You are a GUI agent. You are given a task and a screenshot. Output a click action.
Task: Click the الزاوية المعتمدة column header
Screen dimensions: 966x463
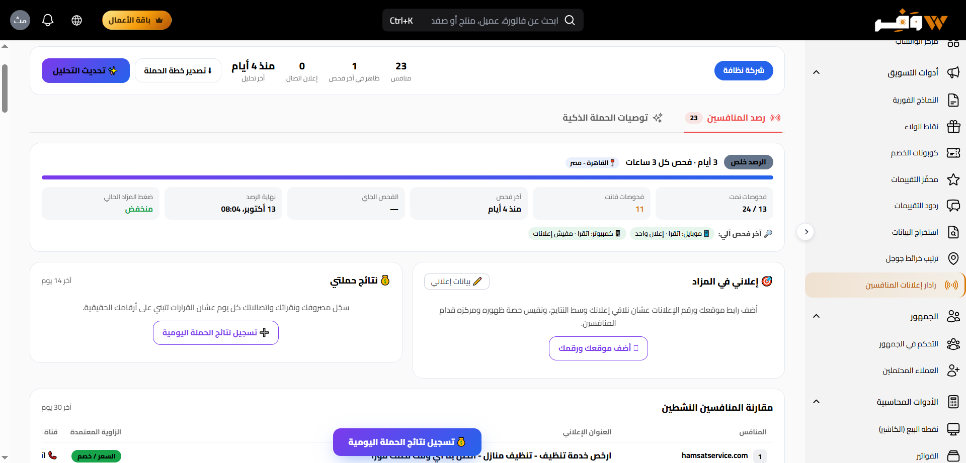click(96, 432)
